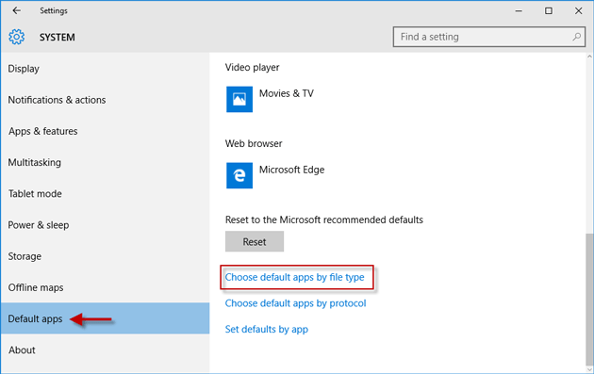Open Choose default apps by file type

pos(294,277)
